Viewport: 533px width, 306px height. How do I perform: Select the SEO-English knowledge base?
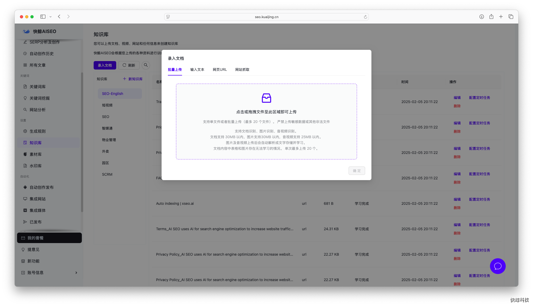click(120, 94)
